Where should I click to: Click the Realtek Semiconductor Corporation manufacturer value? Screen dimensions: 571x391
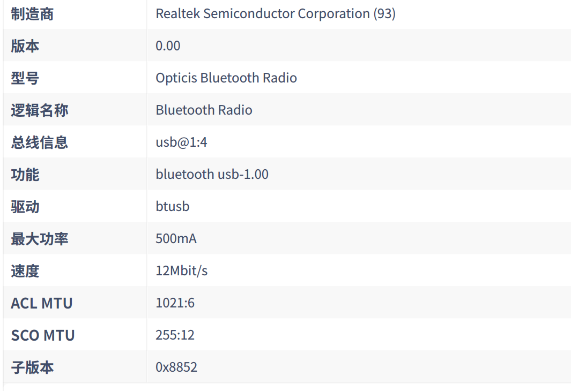tap(276, 14)
